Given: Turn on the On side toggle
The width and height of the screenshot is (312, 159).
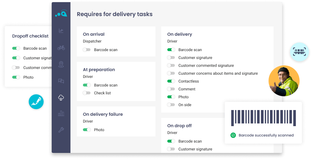Looking at the screenshot, I should coord(171,105).
